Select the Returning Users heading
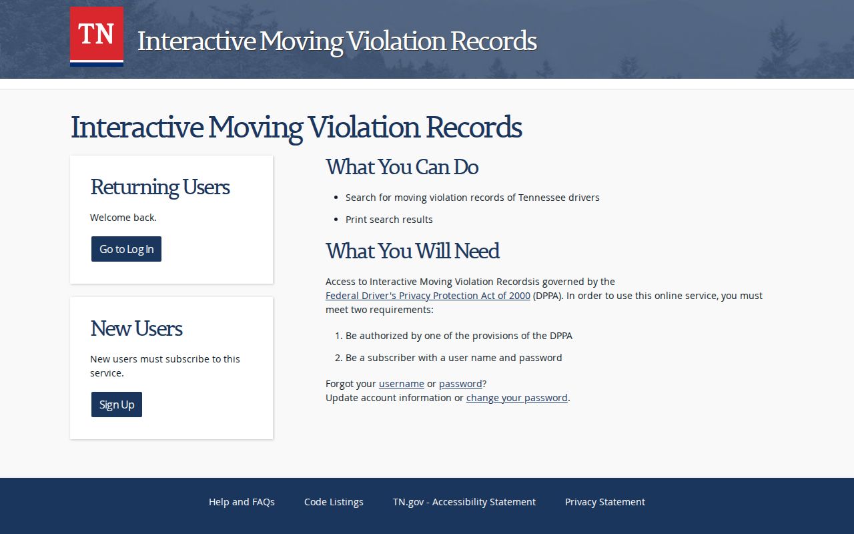Screen dimensions: 854x534 click(x=160, y=187)
